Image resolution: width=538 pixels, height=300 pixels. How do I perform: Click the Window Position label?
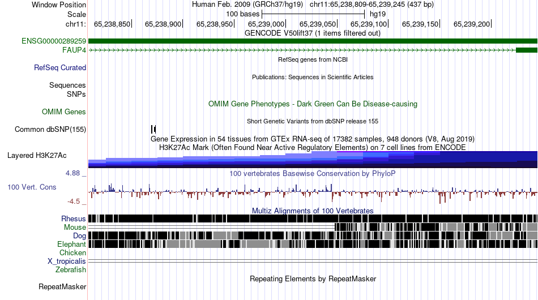pyautogui.click(x=59, y=5)
